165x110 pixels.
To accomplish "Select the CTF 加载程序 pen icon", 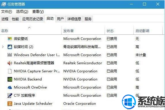I will point(10,96).
